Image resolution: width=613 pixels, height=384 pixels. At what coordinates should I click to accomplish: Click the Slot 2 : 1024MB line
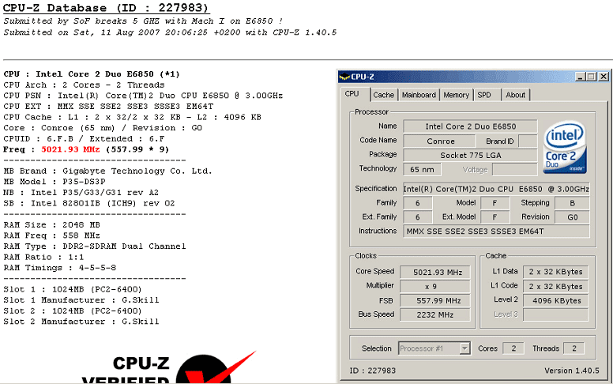(x=73, y=311)
